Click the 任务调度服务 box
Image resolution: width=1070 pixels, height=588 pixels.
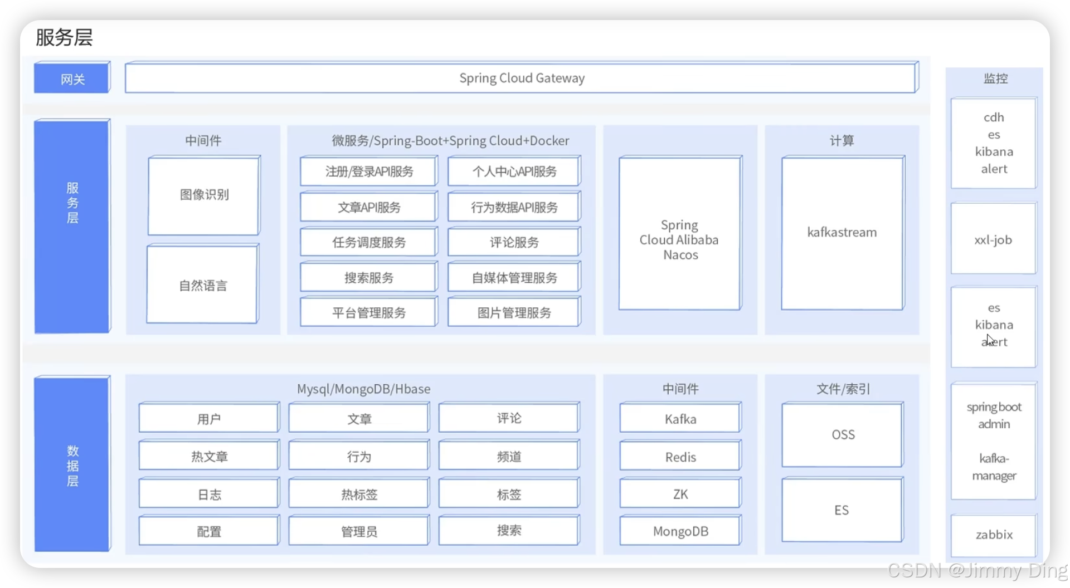(368, 242)
